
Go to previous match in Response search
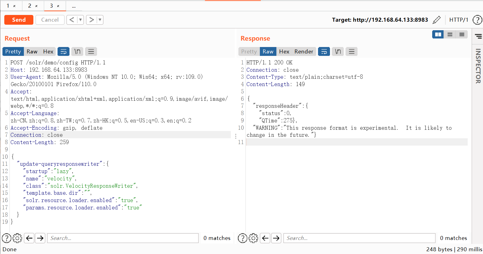[265, 238]
